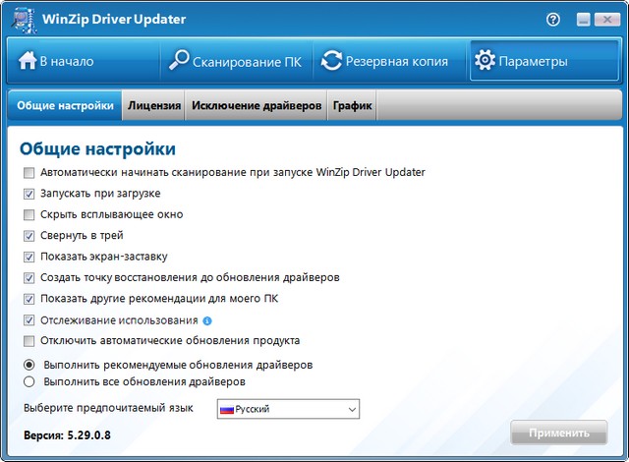Close the WinZip Driver Updater window

point(607,20)
